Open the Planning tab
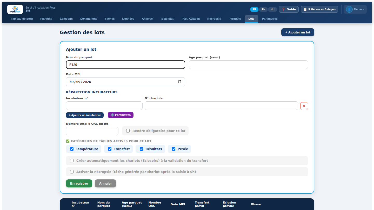Screen dimensions: 374x210 (x=46, y=19)
